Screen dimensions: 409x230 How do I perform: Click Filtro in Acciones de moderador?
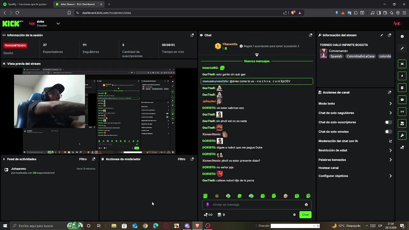coord(181,159)
